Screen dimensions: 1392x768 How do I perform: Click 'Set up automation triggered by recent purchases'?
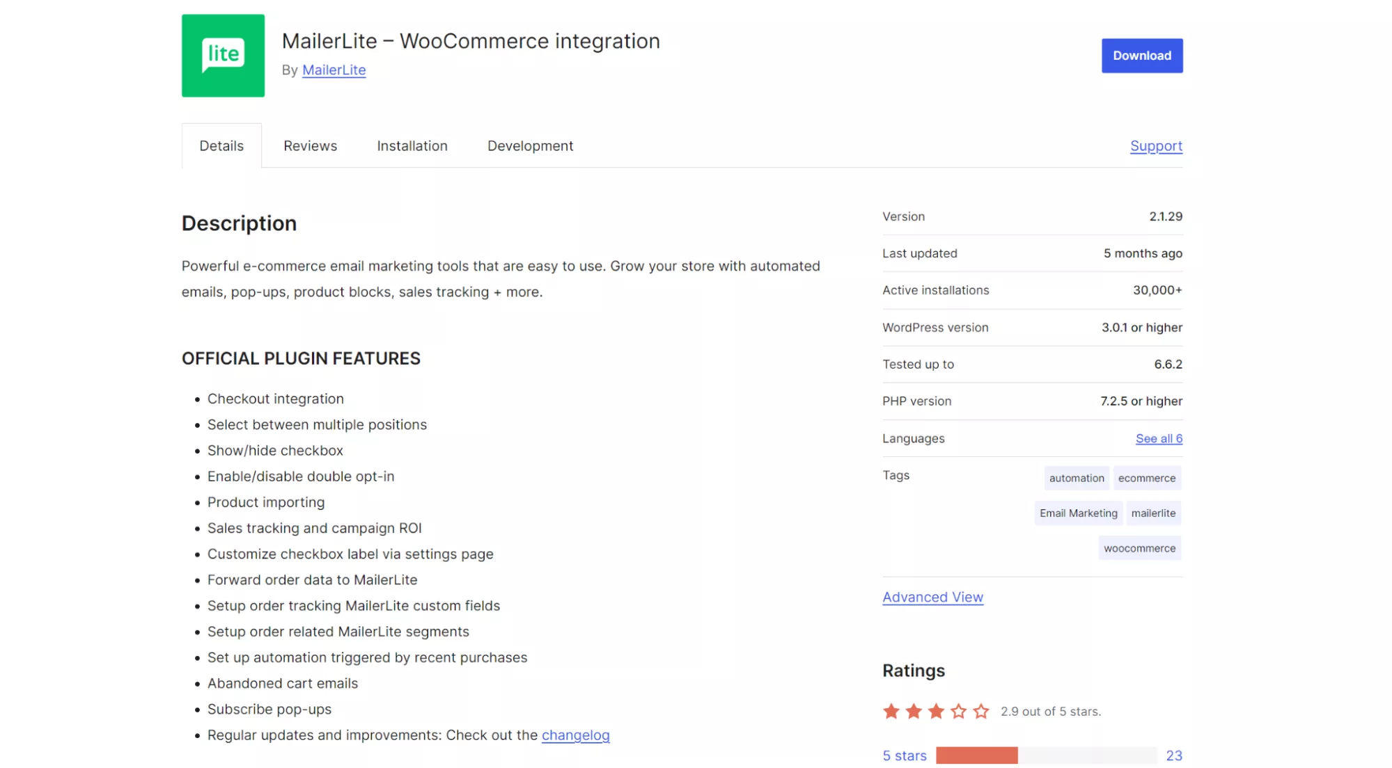click(367, 657)
